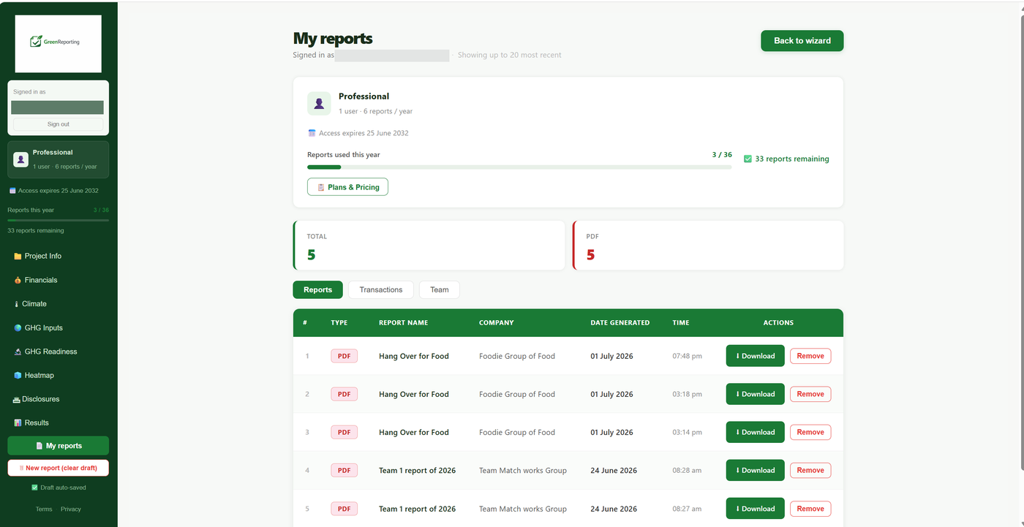The height and width of the screenshot is (527, 1024).
Task: Click the PDF badge in row 1
Action: pos(344,356)
